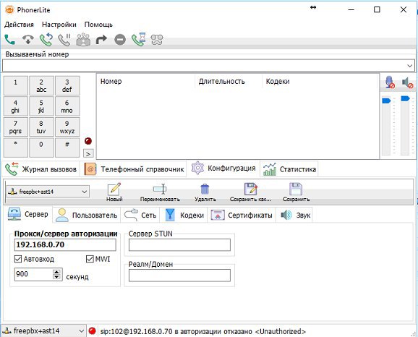
Task: Click the redial handset icon
Action: tap(46, 40)
